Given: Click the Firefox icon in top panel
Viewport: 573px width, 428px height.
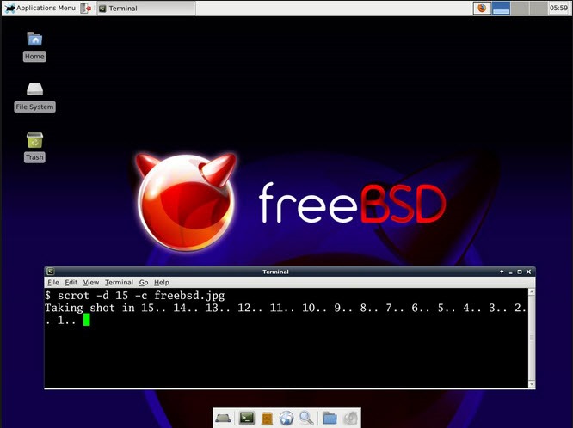Looking at the screenshot, I should click(x=482, y=8).
